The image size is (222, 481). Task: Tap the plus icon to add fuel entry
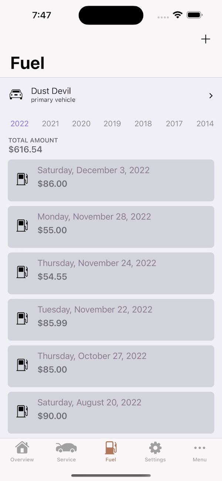(205, 39)
